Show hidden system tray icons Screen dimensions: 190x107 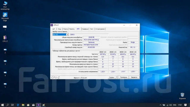[x=160, y=105]
